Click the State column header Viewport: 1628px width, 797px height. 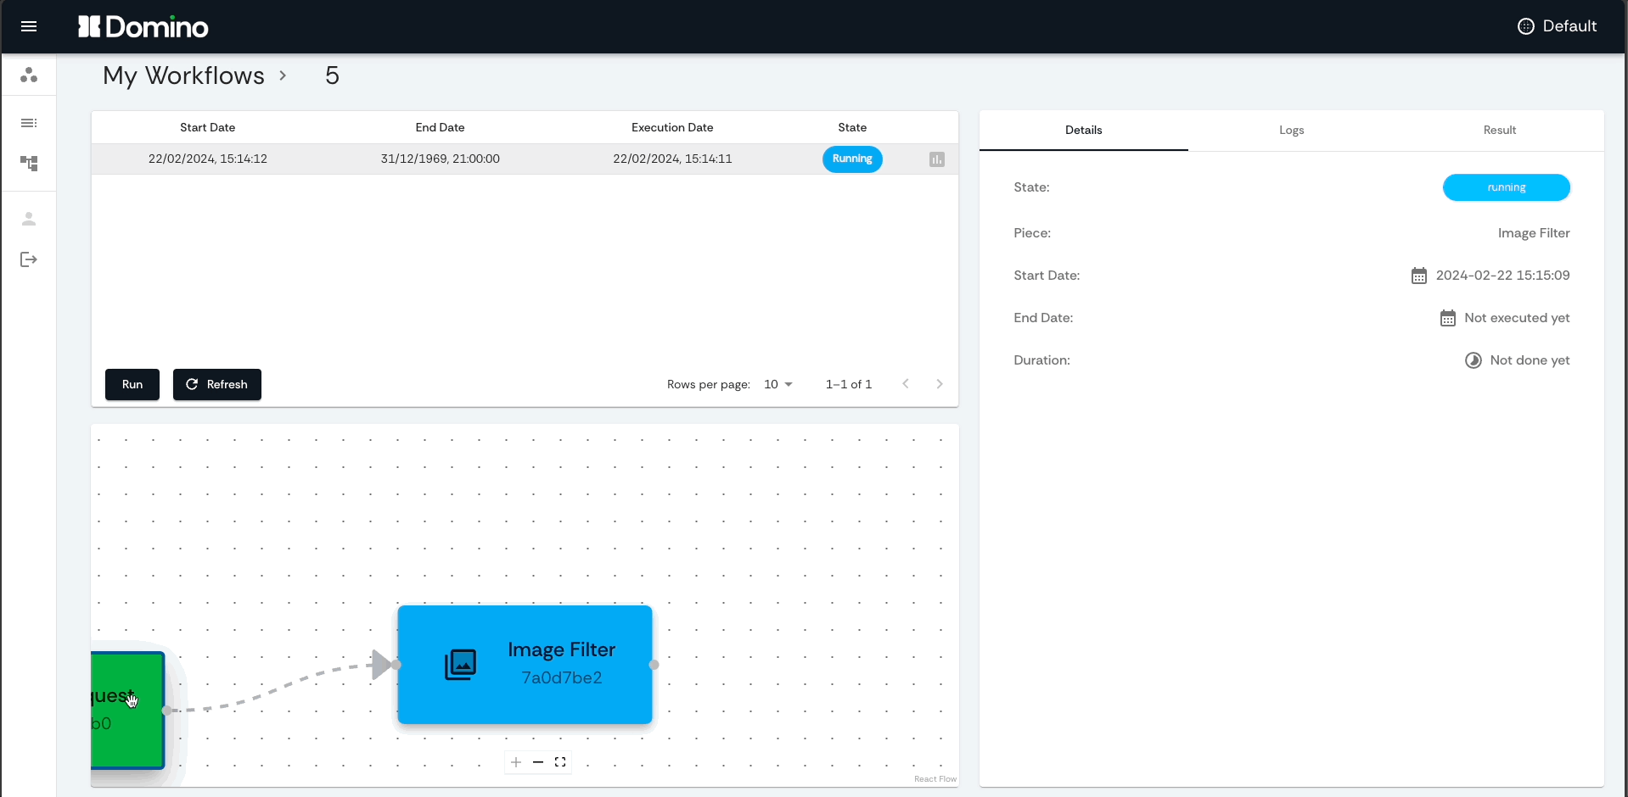point(852,127)
